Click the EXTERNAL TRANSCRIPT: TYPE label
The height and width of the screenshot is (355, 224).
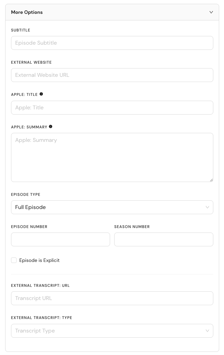click(41, 318)
